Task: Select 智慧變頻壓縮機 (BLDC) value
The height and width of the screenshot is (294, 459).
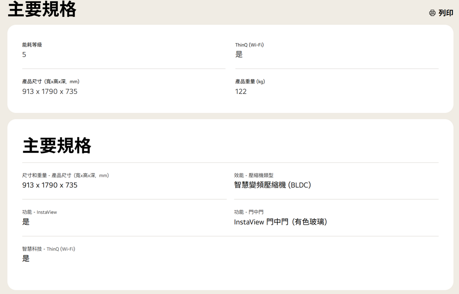Action: [x=272, y=185]
